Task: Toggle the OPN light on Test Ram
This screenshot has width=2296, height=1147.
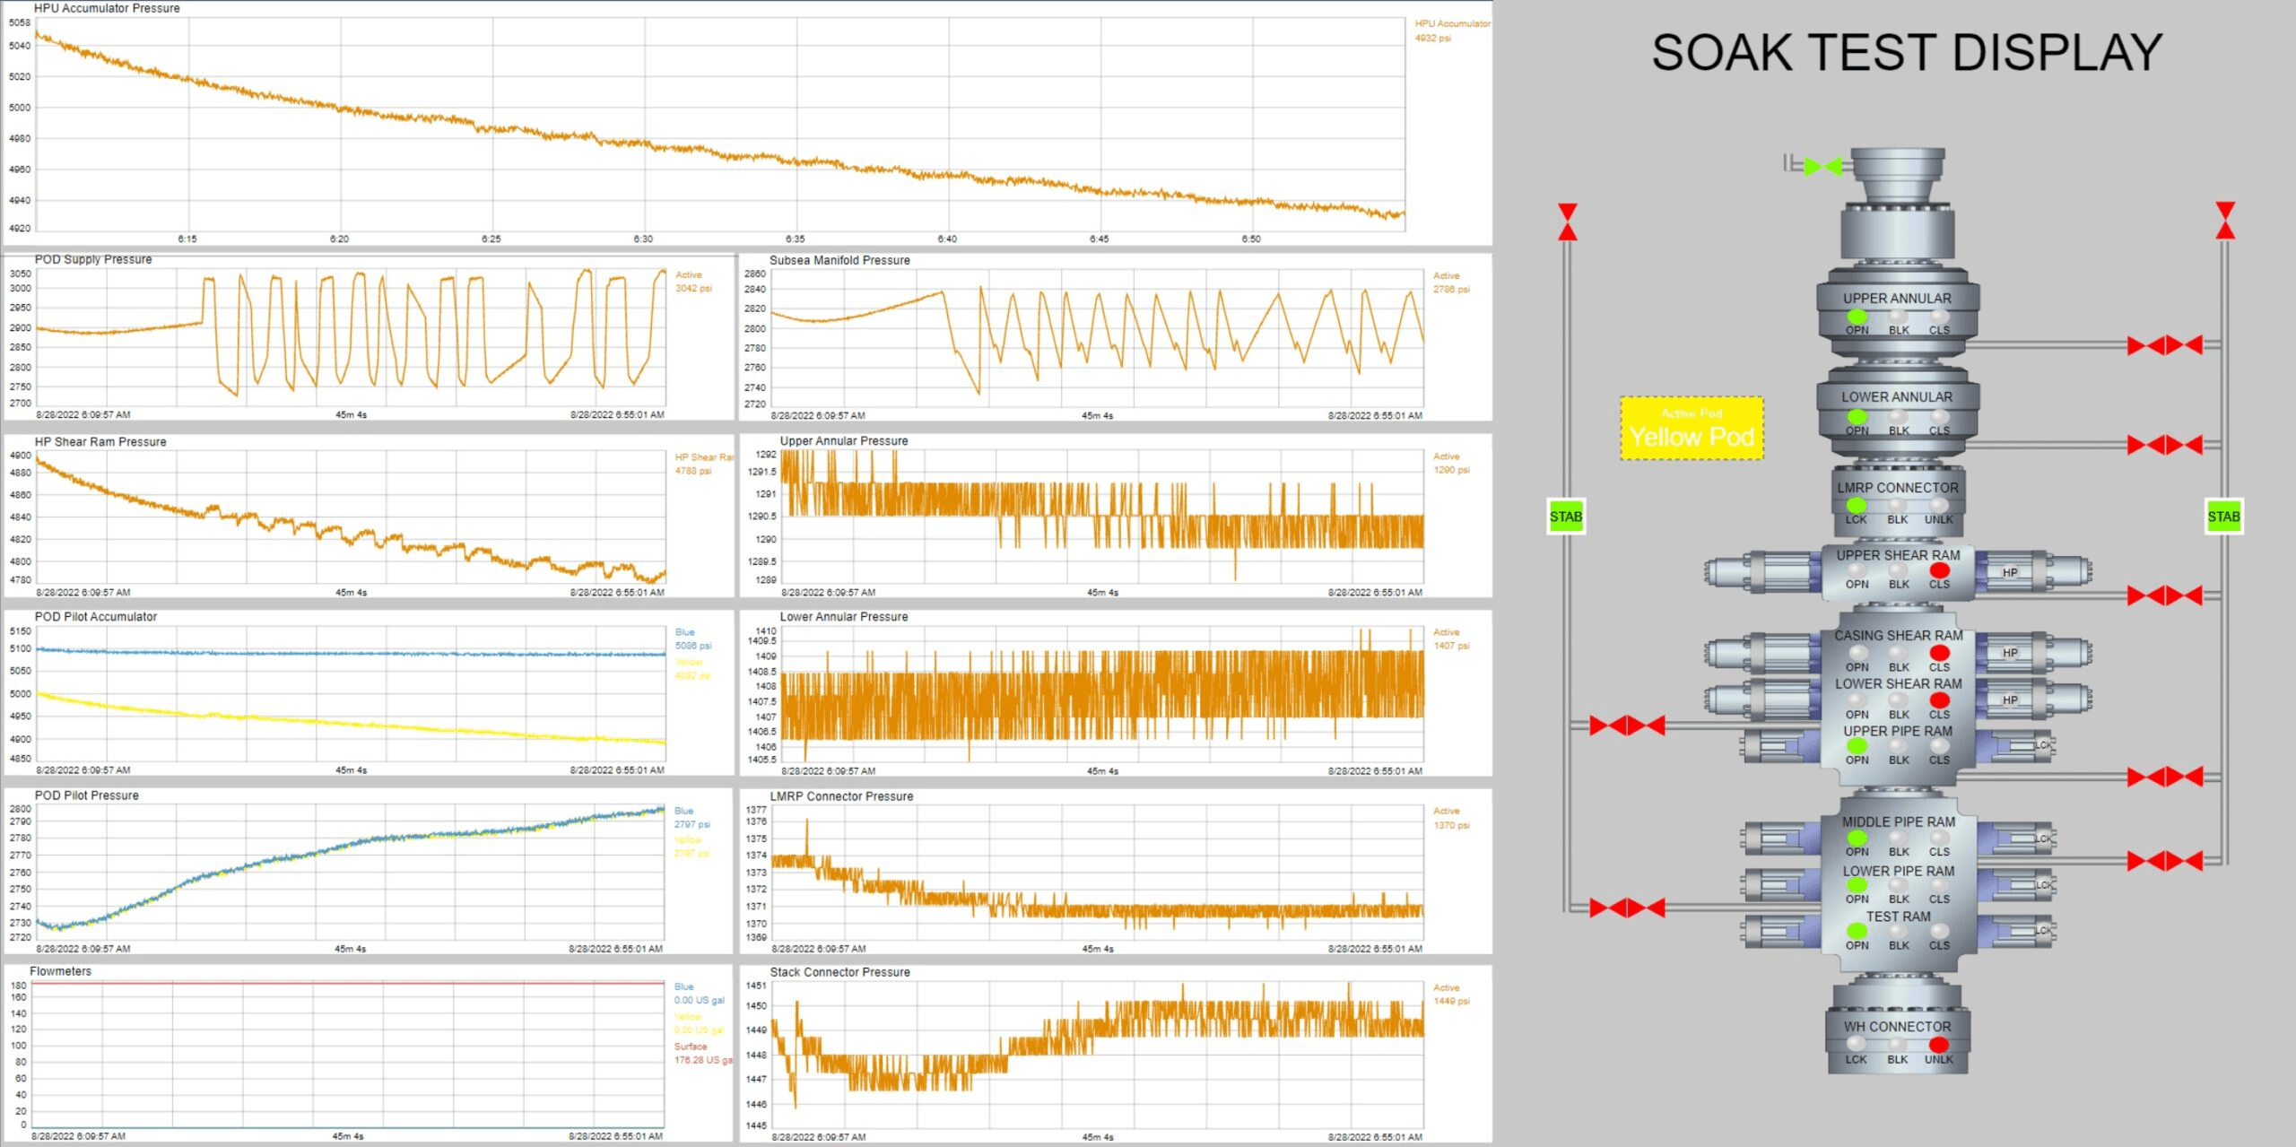Action: point(1856,931)
